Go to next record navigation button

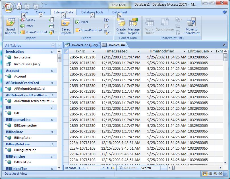point(103,168)
